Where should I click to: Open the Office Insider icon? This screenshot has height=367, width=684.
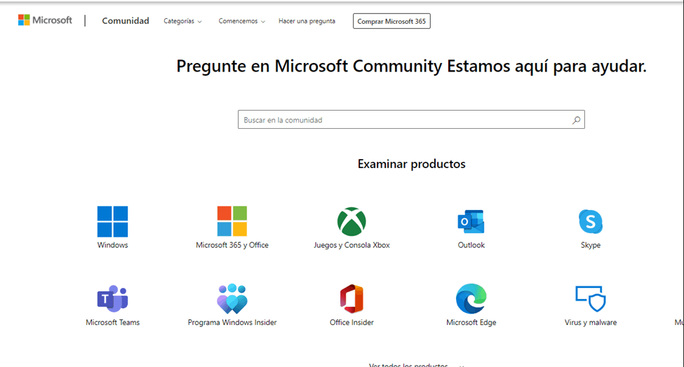(x=351, y=298)
